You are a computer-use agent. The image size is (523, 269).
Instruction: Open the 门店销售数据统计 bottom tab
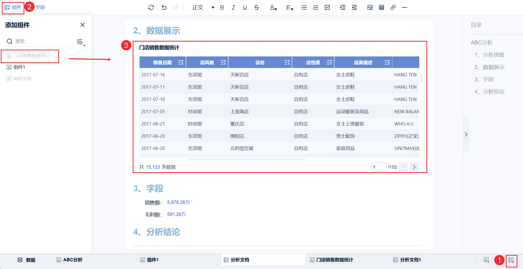click(331, 260)
